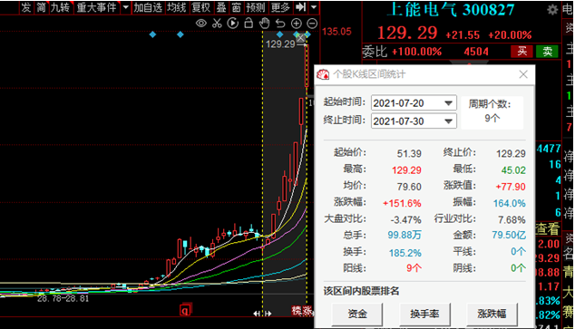This screenshot has width=575, height=329.
Task: Click the 129.29 price label on chart
Action: (x=280, y=44)
